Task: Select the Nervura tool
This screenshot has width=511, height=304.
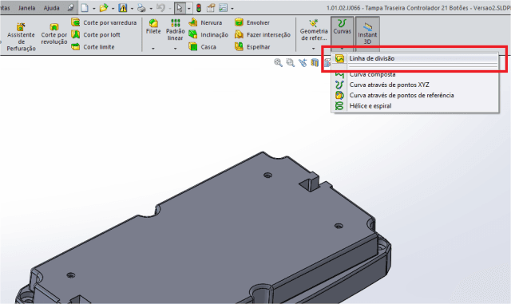Action: tap(205, 22)
